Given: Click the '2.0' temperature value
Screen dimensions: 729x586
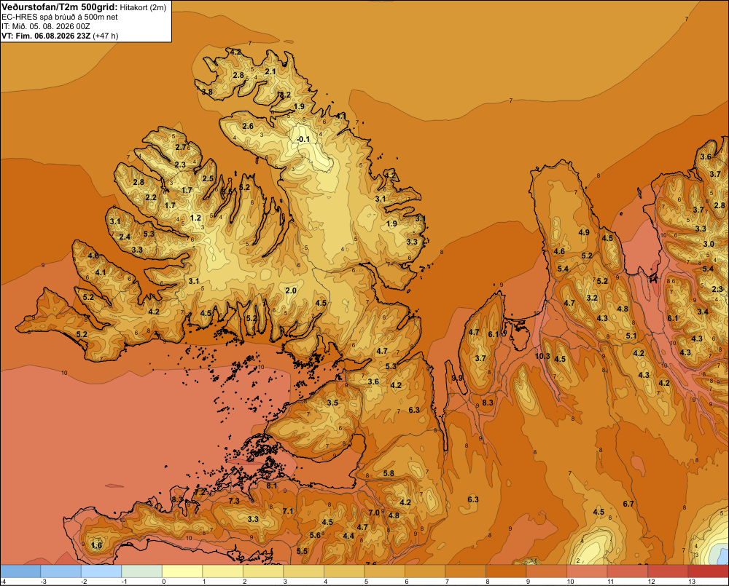Looking at the screenshot, I should (291, 290).
